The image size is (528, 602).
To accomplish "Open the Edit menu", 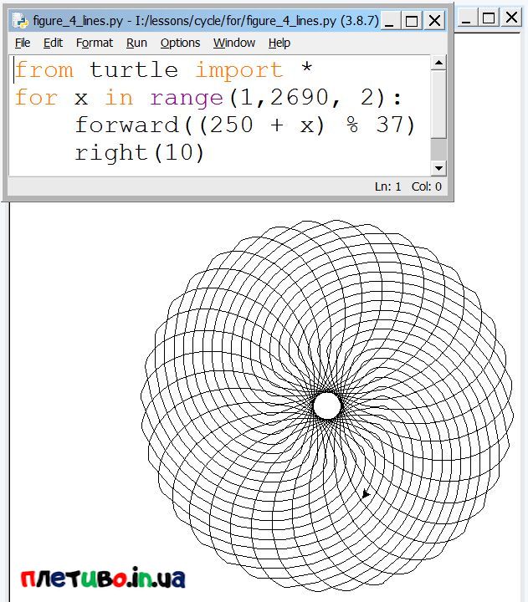I will click(53, 43).
